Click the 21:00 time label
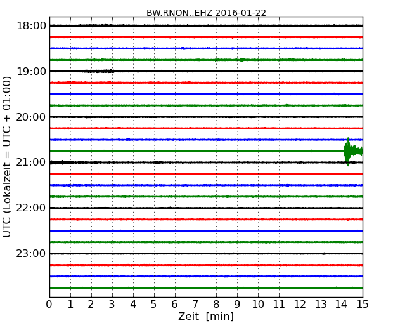This screenshot has width=412, height=330. [31, 162]
